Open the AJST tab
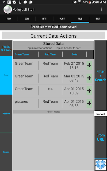Screen dimensions: 107x171 pyautogui.click(x=62, y=19)
